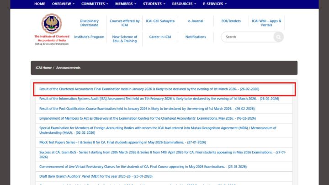Expand the COMMITTEES dropdown menu
This screenshot has width=329, height=185.
tap(95, 4)
